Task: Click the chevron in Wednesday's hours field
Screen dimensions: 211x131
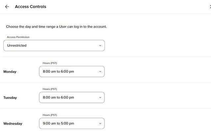Action: pyautogui.click(x=100, y=123)
